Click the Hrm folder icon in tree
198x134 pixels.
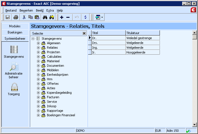pyautogui.click(x=43, y=79)
